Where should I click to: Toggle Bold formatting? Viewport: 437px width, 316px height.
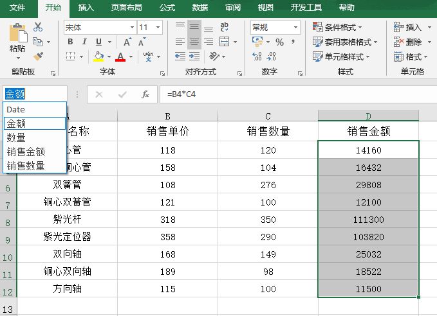(70, 42)
